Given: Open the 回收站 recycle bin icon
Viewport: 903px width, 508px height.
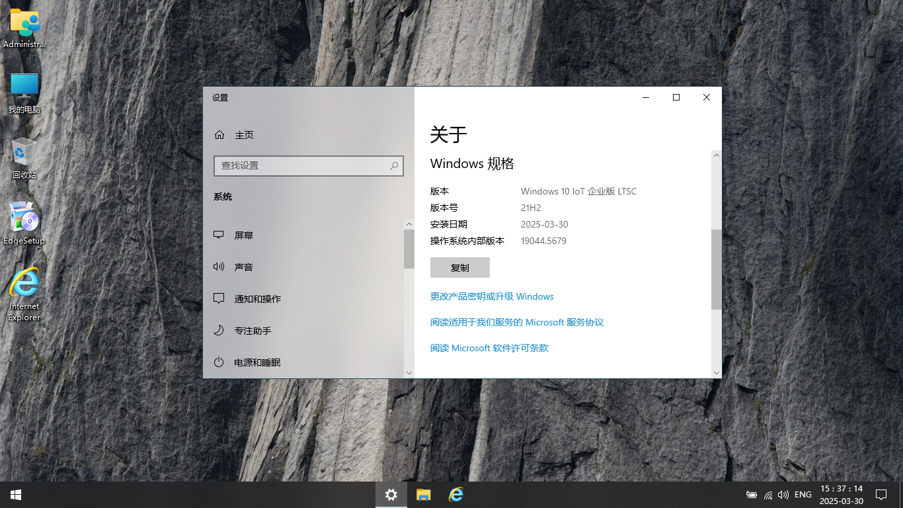Looking at the screenshot, I should coord(24,159).
